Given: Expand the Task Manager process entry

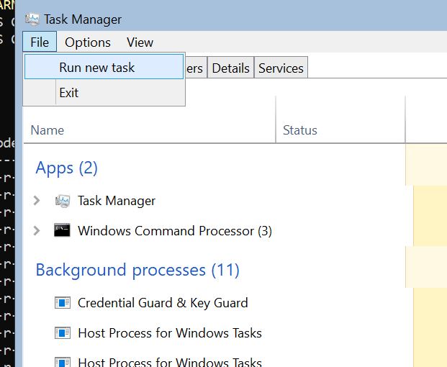Looking at the screenshot, I should pos(37,201).
